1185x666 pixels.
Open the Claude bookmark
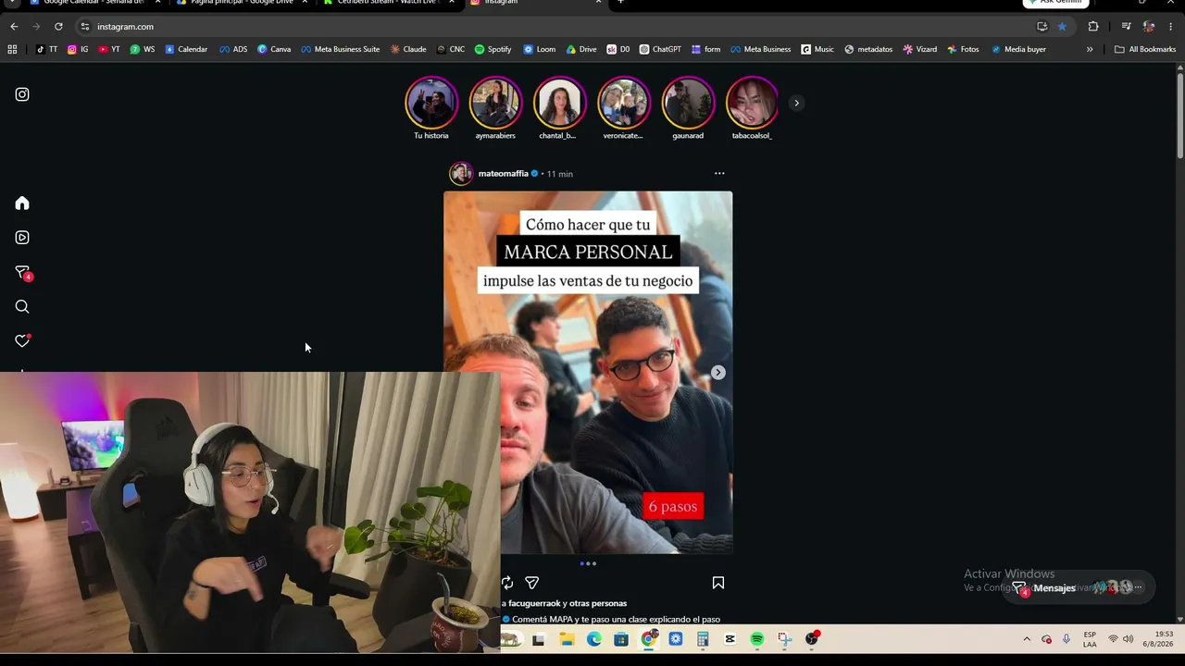[408, 49]
